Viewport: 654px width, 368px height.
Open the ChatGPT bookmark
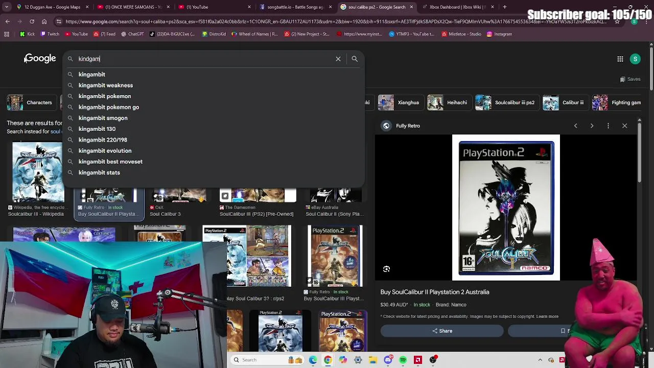click(132, 34)
